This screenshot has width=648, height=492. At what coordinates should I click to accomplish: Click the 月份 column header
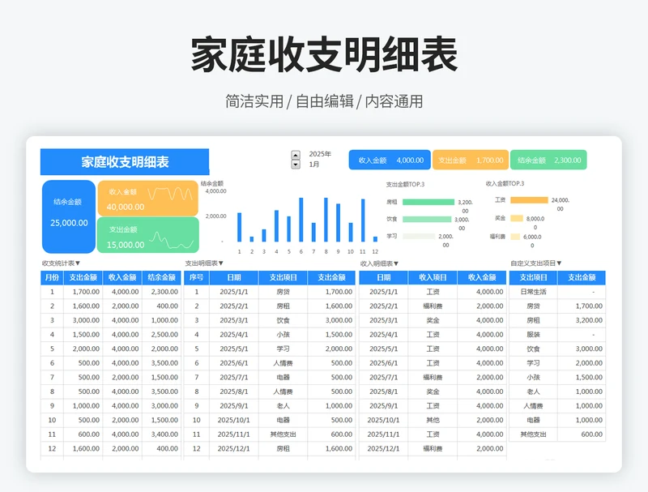[52, 277]
